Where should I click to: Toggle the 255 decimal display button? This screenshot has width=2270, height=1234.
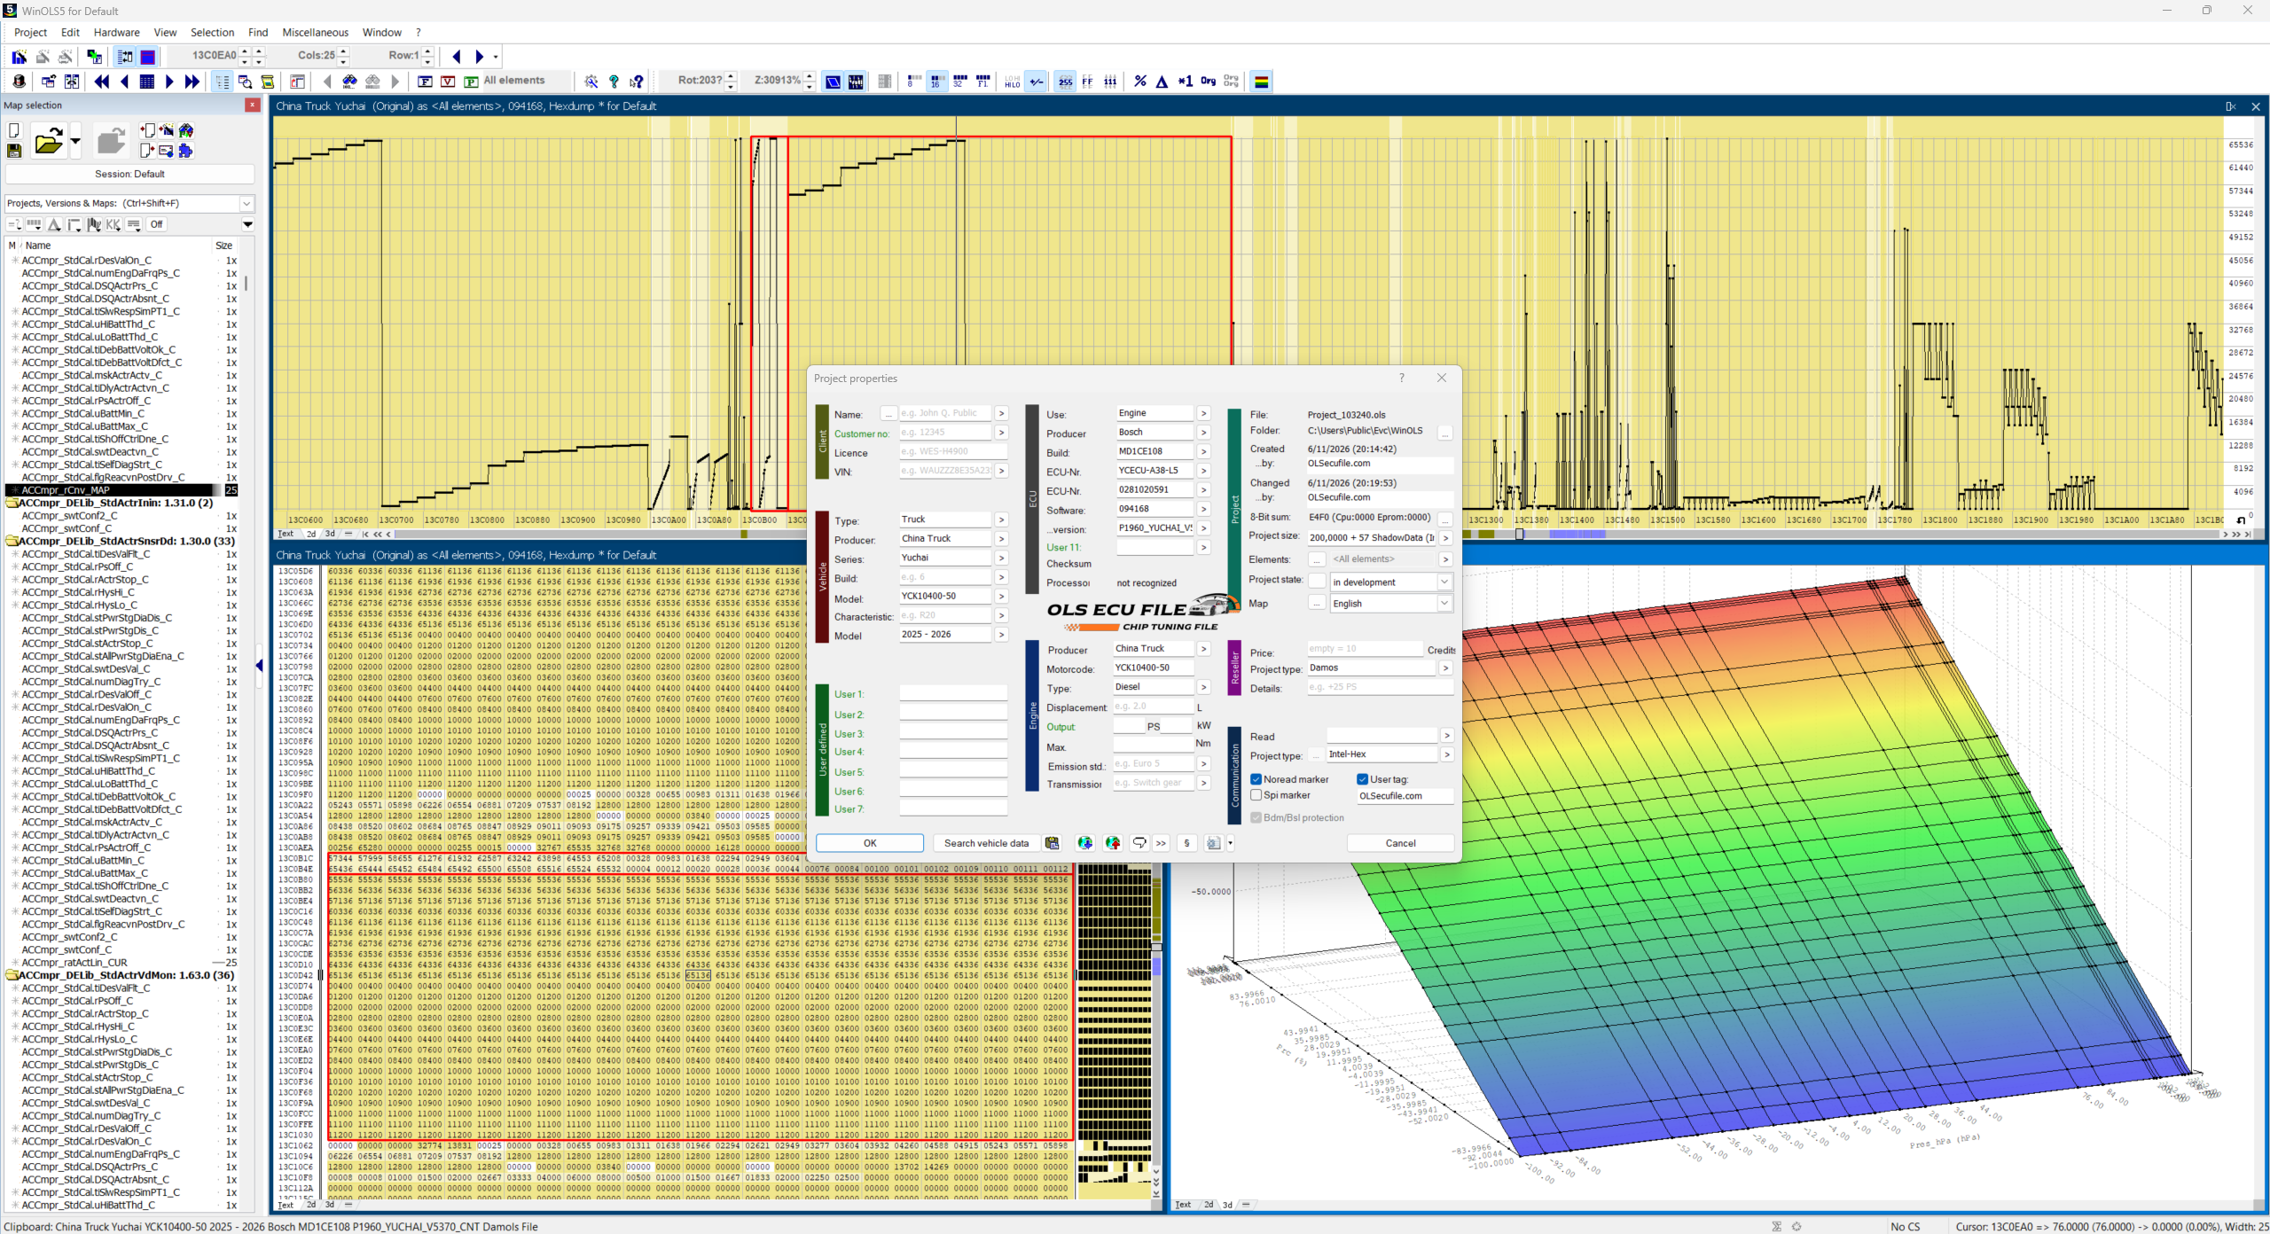1065,82
